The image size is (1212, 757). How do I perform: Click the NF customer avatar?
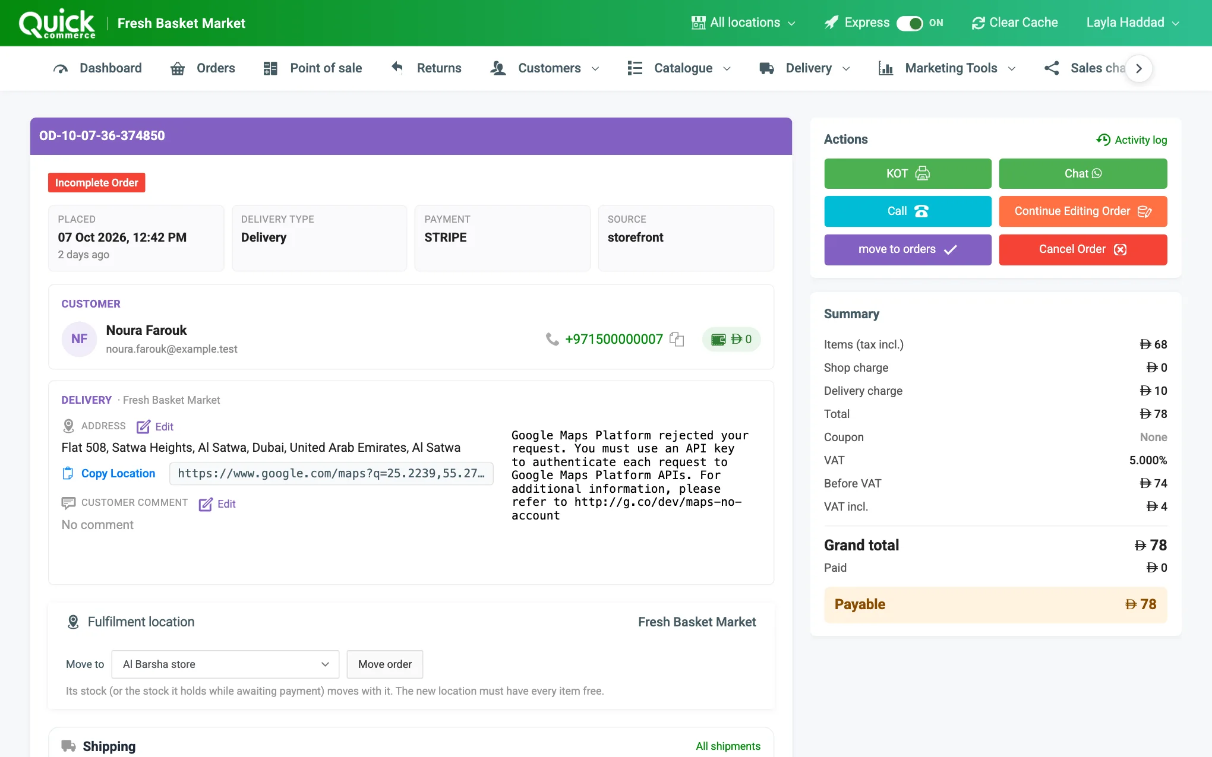pos(79,339)
